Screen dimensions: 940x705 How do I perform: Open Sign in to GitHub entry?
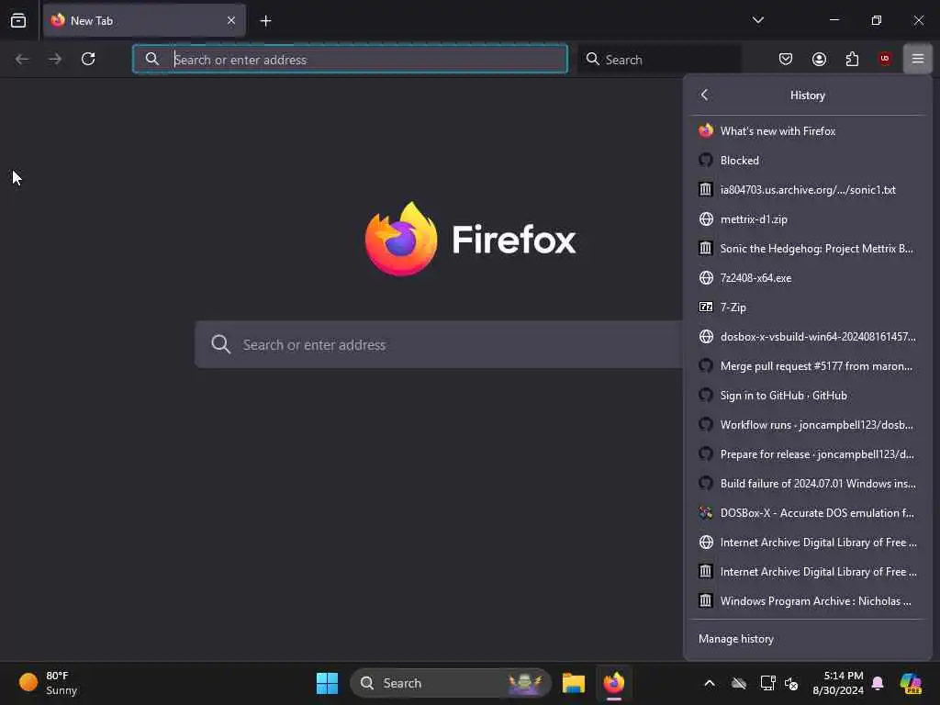tap(808, 395)
